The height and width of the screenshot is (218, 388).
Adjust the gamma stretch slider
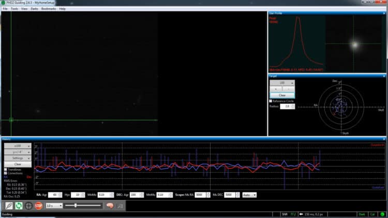coord(76,206)
